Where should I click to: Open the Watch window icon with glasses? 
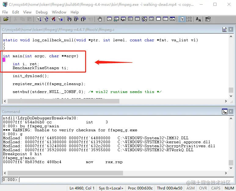pos(116,19)
